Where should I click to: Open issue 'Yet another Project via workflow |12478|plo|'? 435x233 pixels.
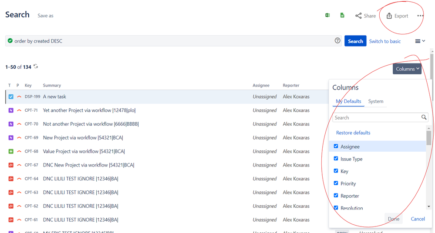tap(89, 110)
